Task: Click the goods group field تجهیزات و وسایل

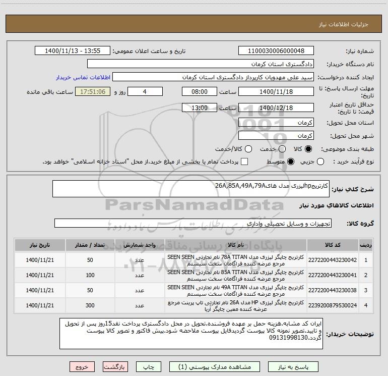Action: 193,223
